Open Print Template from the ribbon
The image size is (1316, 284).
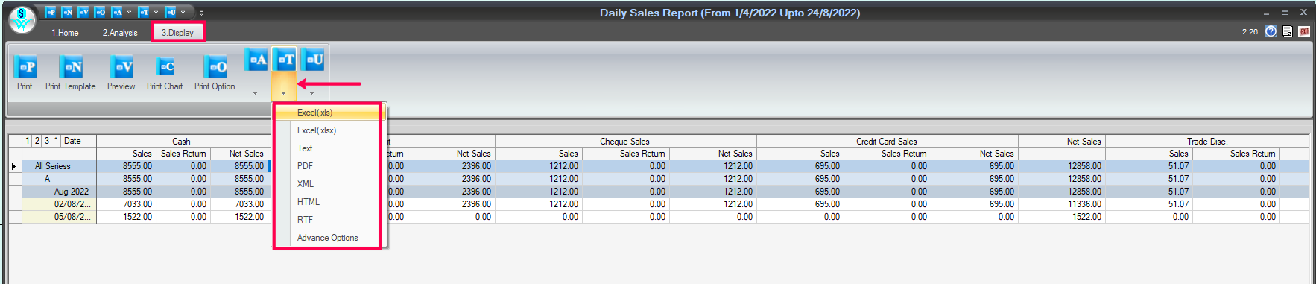tap(71, 73)
